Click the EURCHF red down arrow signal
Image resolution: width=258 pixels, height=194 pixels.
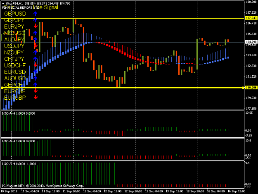click(36, 91)
